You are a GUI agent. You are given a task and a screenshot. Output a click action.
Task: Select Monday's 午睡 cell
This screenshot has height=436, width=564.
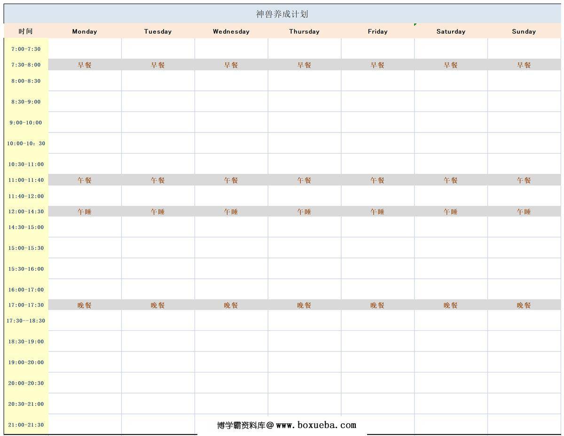pos(85,211)
